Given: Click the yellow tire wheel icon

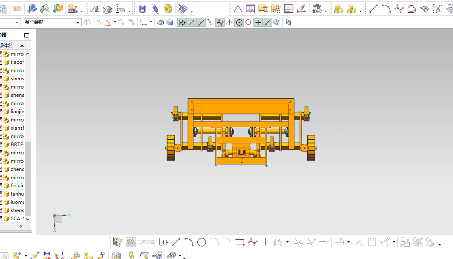Looking at the screenshot, I should [168, 9].
